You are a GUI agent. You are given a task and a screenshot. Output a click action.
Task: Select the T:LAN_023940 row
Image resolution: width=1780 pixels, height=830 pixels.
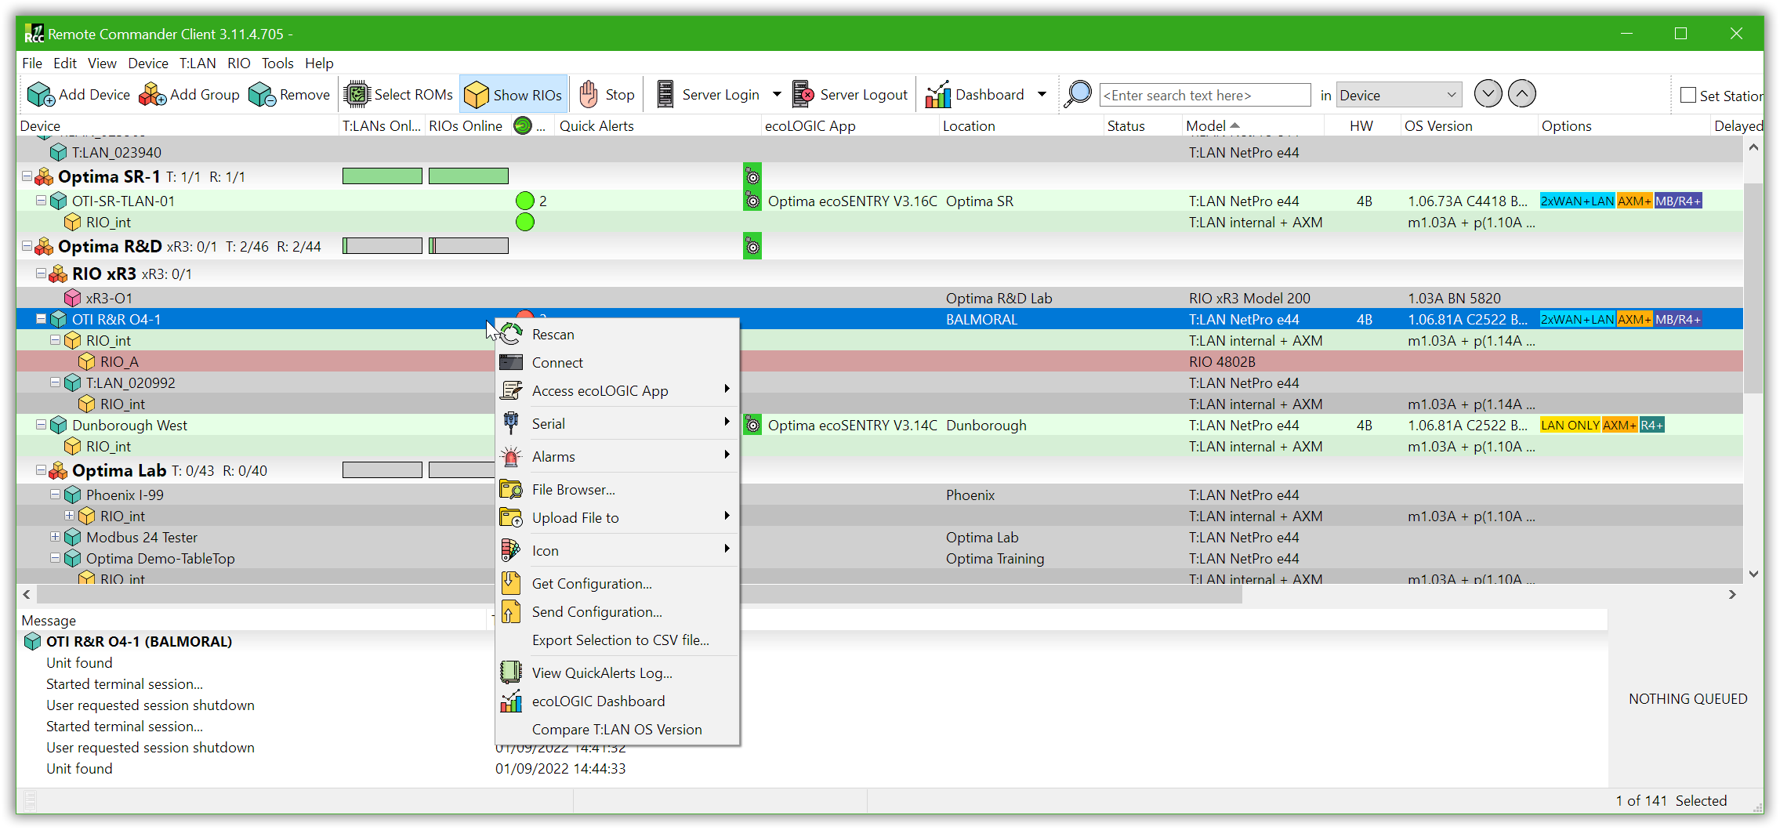879,152
